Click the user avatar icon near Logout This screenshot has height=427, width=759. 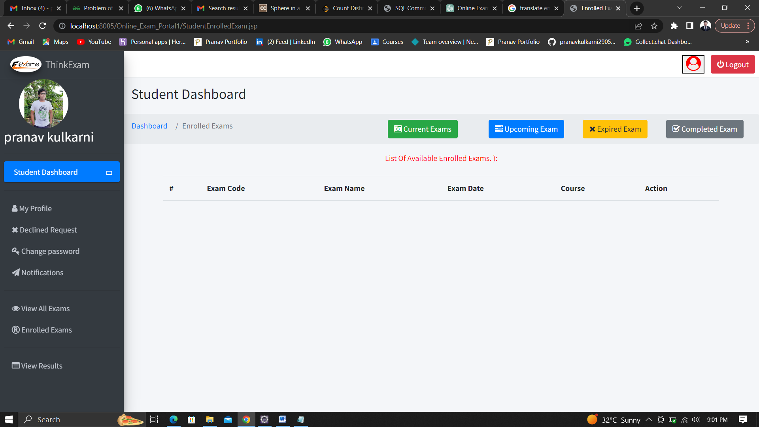click(x=693, y=64)
